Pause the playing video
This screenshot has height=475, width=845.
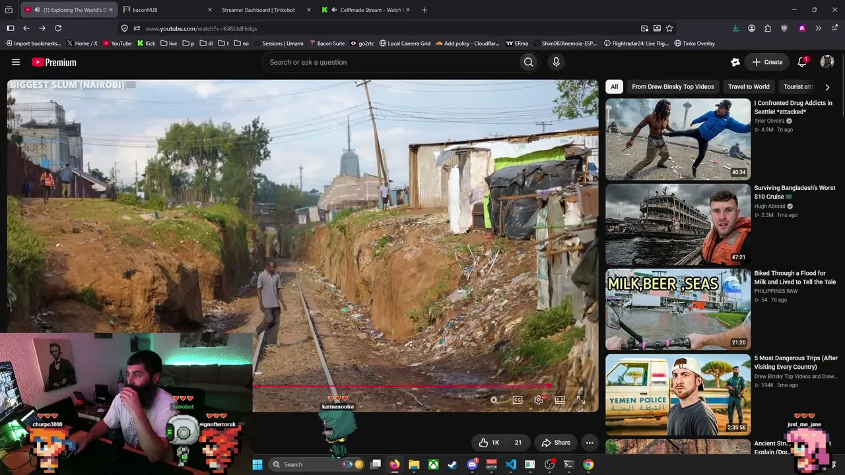(x=494, y=400)
